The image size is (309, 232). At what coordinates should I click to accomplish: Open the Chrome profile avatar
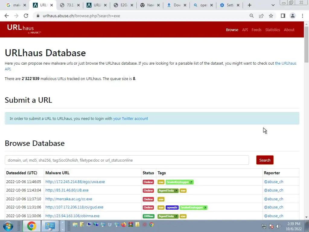click(x=293, y=16)
